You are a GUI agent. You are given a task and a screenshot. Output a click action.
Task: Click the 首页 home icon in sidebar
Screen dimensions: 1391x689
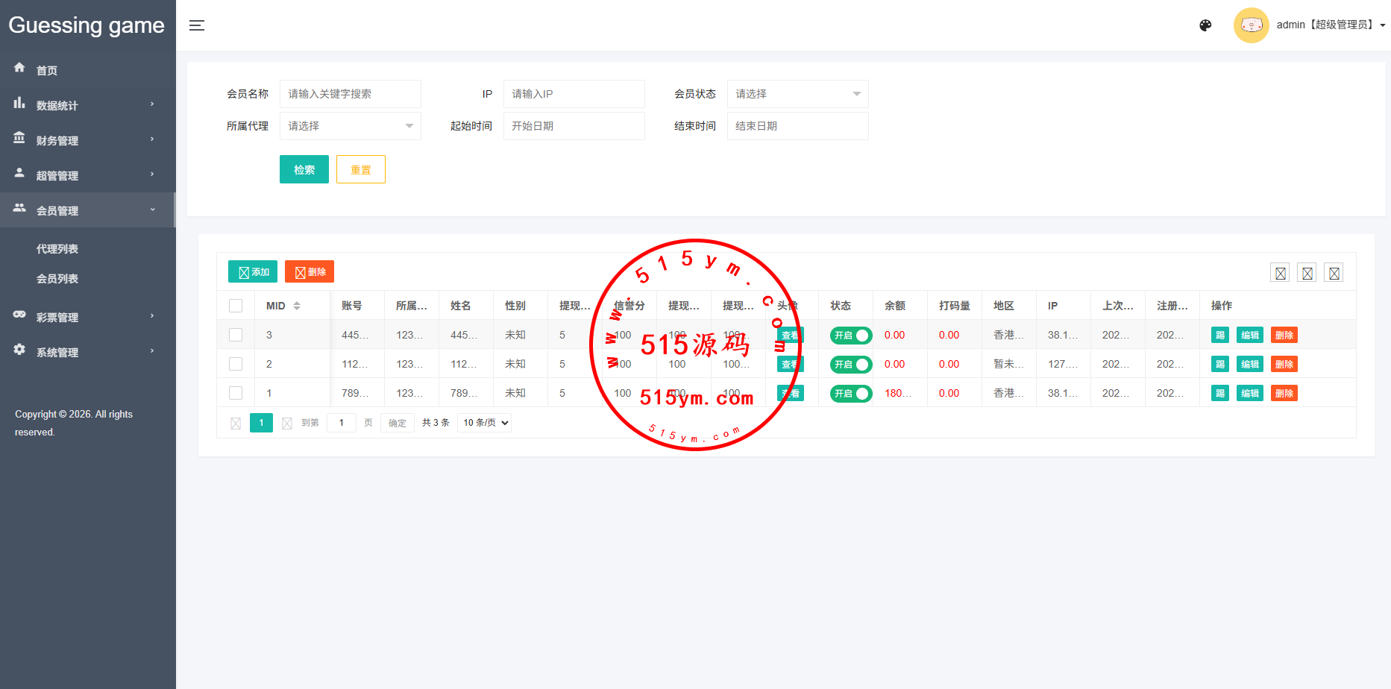pos(19,68)
